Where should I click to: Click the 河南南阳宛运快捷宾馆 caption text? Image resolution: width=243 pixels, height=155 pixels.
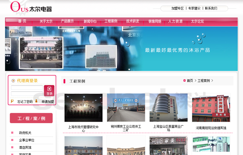coord(211,128)
